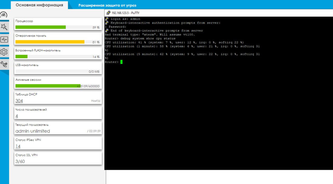Click the Host(s) label in DHCP card
The width and height of the screenshot is (333, 184).
tap(96, 101)
